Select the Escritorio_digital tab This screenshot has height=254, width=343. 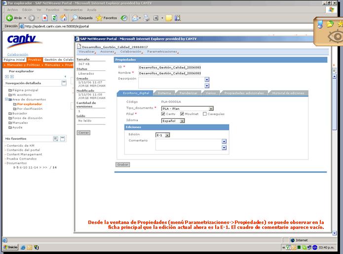click(136, 93)
